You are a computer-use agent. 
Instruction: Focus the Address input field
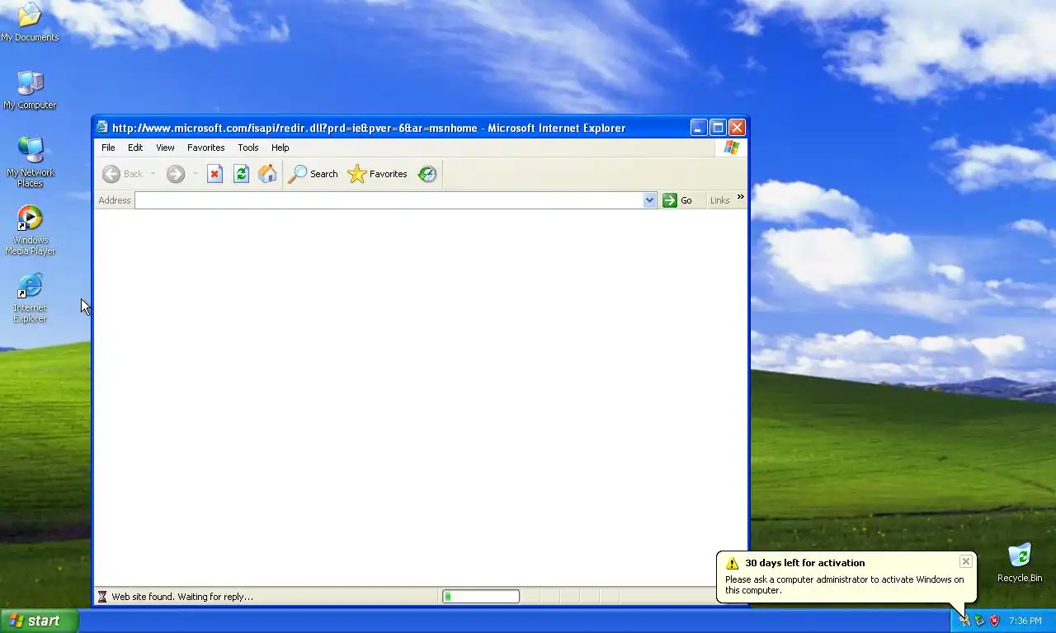coord(389,200)
